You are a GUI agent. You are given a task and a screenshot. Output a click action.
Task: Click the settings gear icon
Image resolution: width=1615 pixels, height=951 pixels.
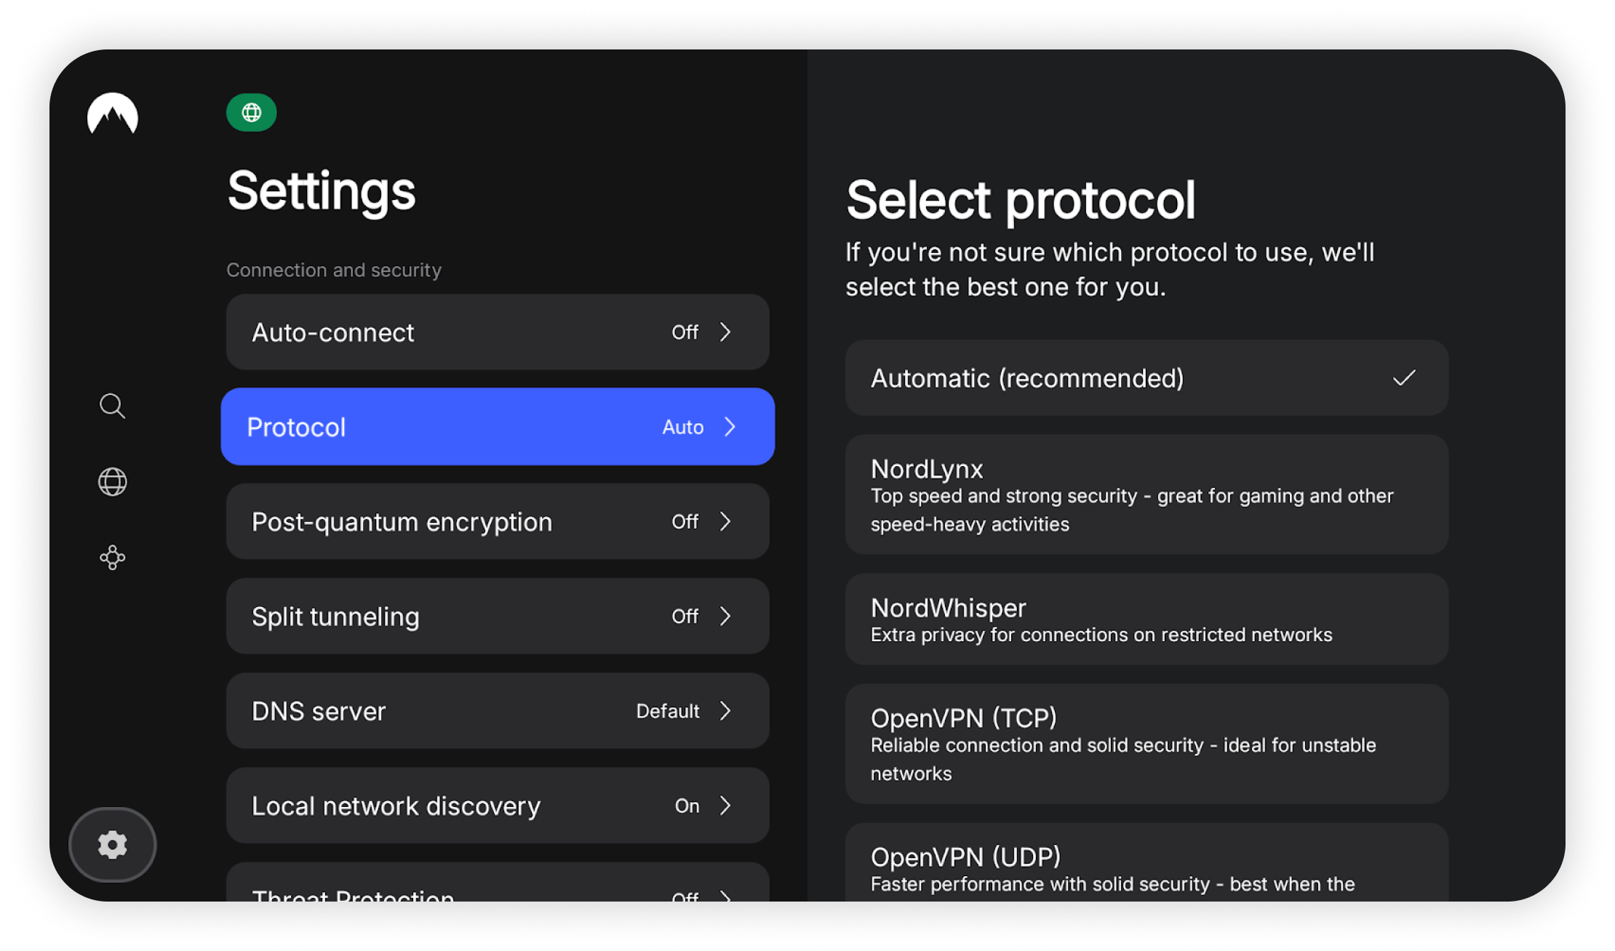pos(112,845)
